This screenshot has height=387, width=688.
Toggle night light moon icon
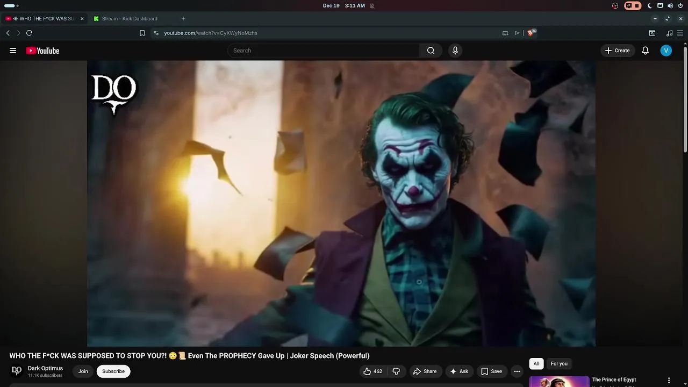pos(650,5)
